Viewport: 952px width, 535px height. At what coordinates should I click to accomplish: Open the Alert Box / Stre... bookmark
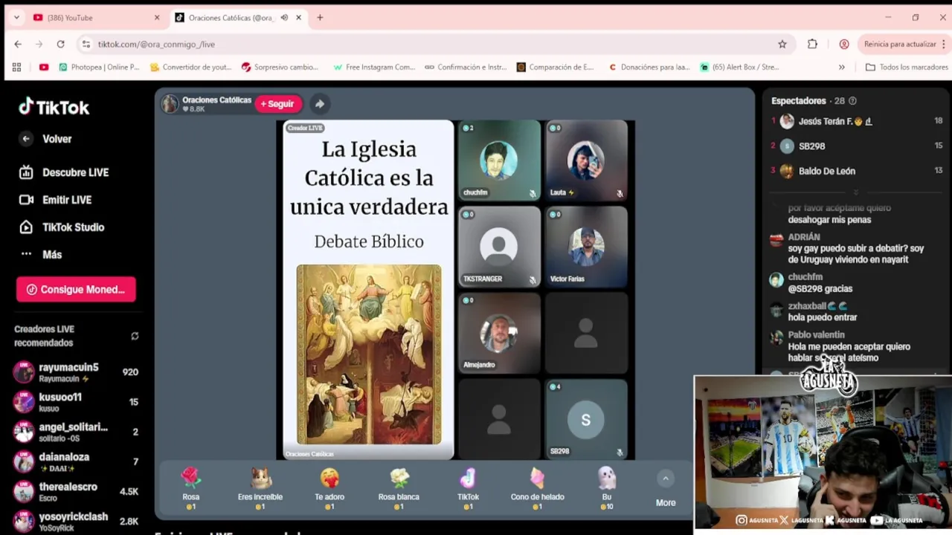click(x=739, y=68)
